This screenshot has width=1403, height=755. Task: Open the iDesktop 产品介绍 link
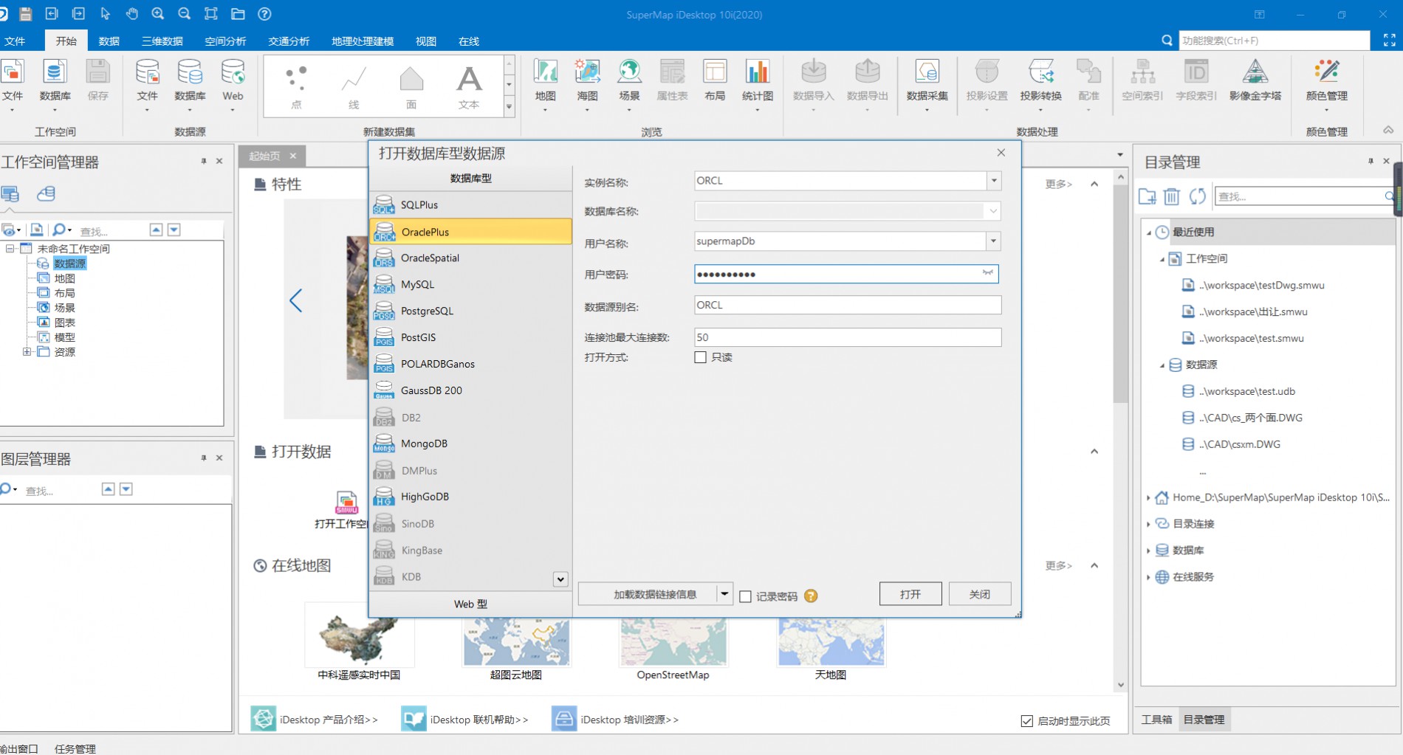click(x=328, y=720)
